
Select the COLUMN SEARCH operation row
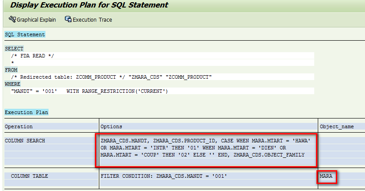click(x=25, y=141)
